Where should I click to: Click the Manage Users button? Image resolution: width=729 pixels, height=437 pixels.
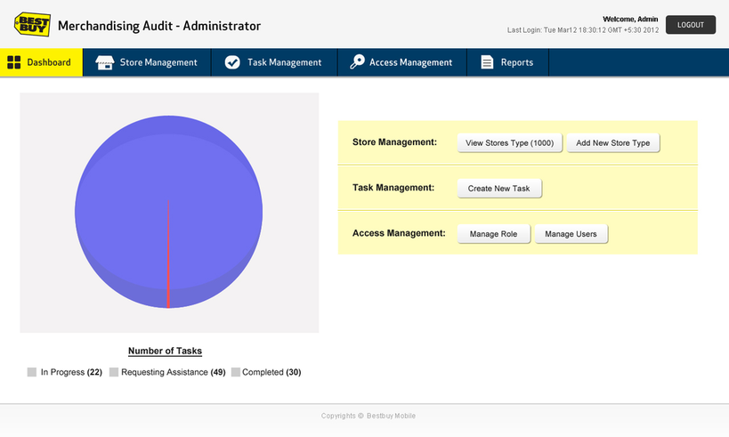click(571, 234)
